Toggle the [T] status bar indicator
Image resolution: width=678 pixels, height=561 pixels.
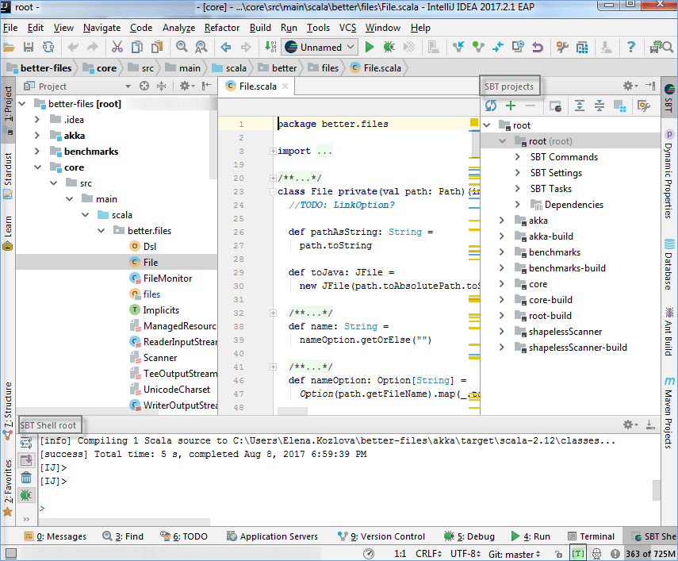pyautogui.click(x=577, y=554)
